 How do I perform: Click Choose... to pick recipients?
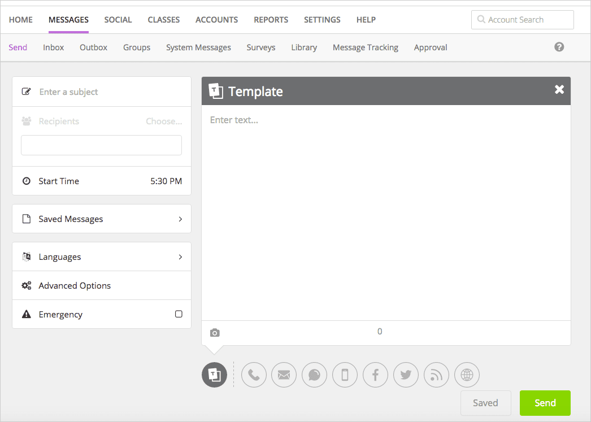164,121
